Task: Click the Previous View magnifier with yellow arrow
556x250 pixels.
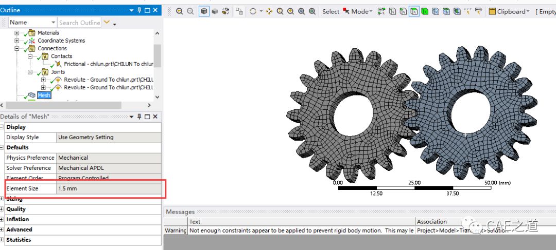Action: point(180,11)
